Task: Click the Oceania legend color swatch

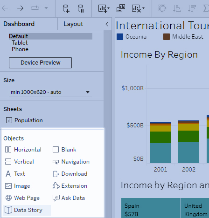Action: tap(120, 37)
